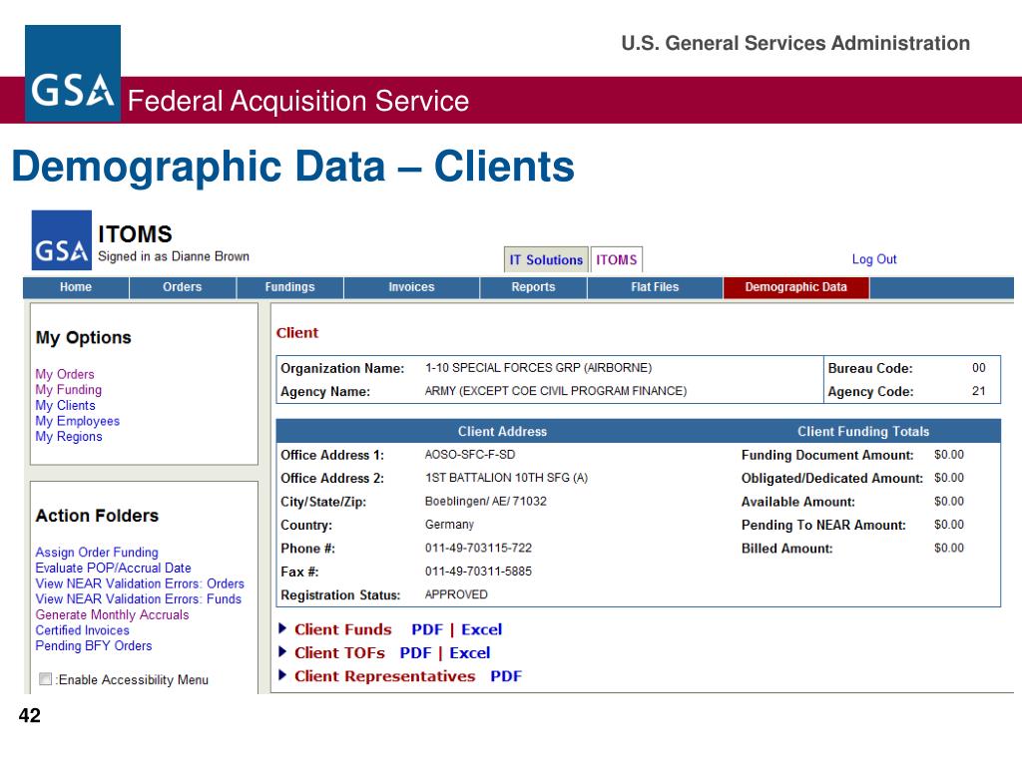Screen dimensions: 1022x766
Task: Open My Orders link
Action: [65, 374]
